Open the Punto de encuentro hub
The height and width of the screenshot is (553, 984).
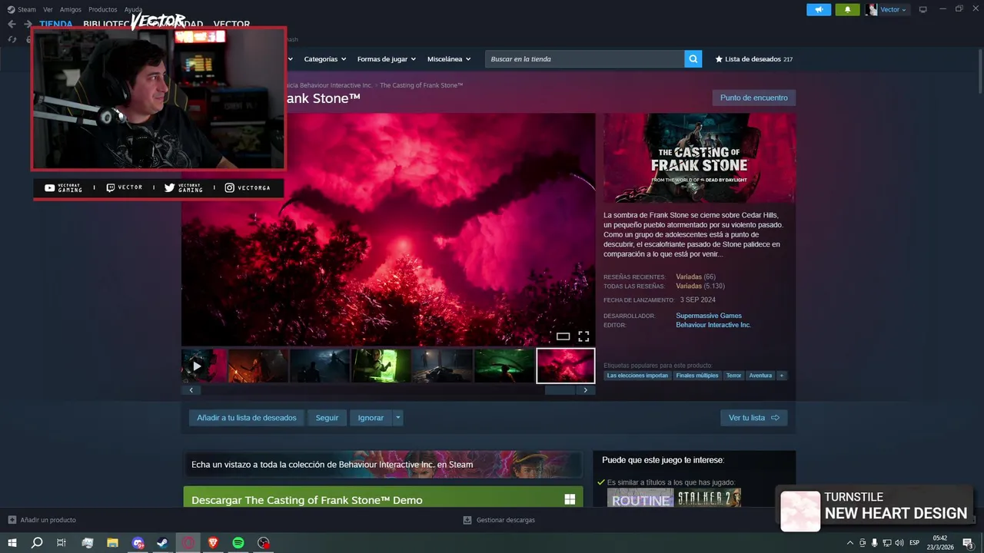point(754,98)
